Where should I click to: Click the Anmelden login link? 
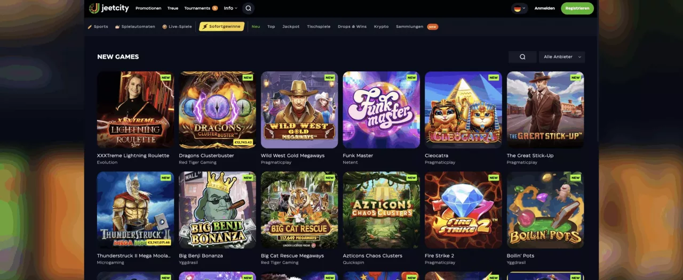tap(545, 9)
